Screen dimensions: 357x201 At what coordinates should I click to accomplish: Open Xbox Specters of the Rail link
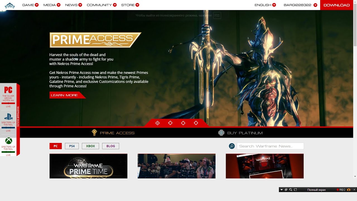[8, 148]
